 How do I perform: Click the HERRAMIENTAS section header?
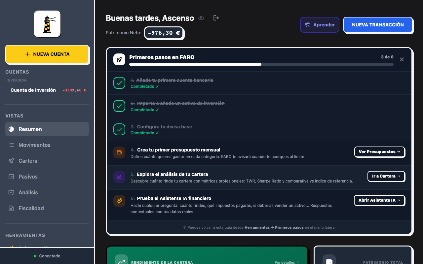pyautogui.click(x=25, y=235)
